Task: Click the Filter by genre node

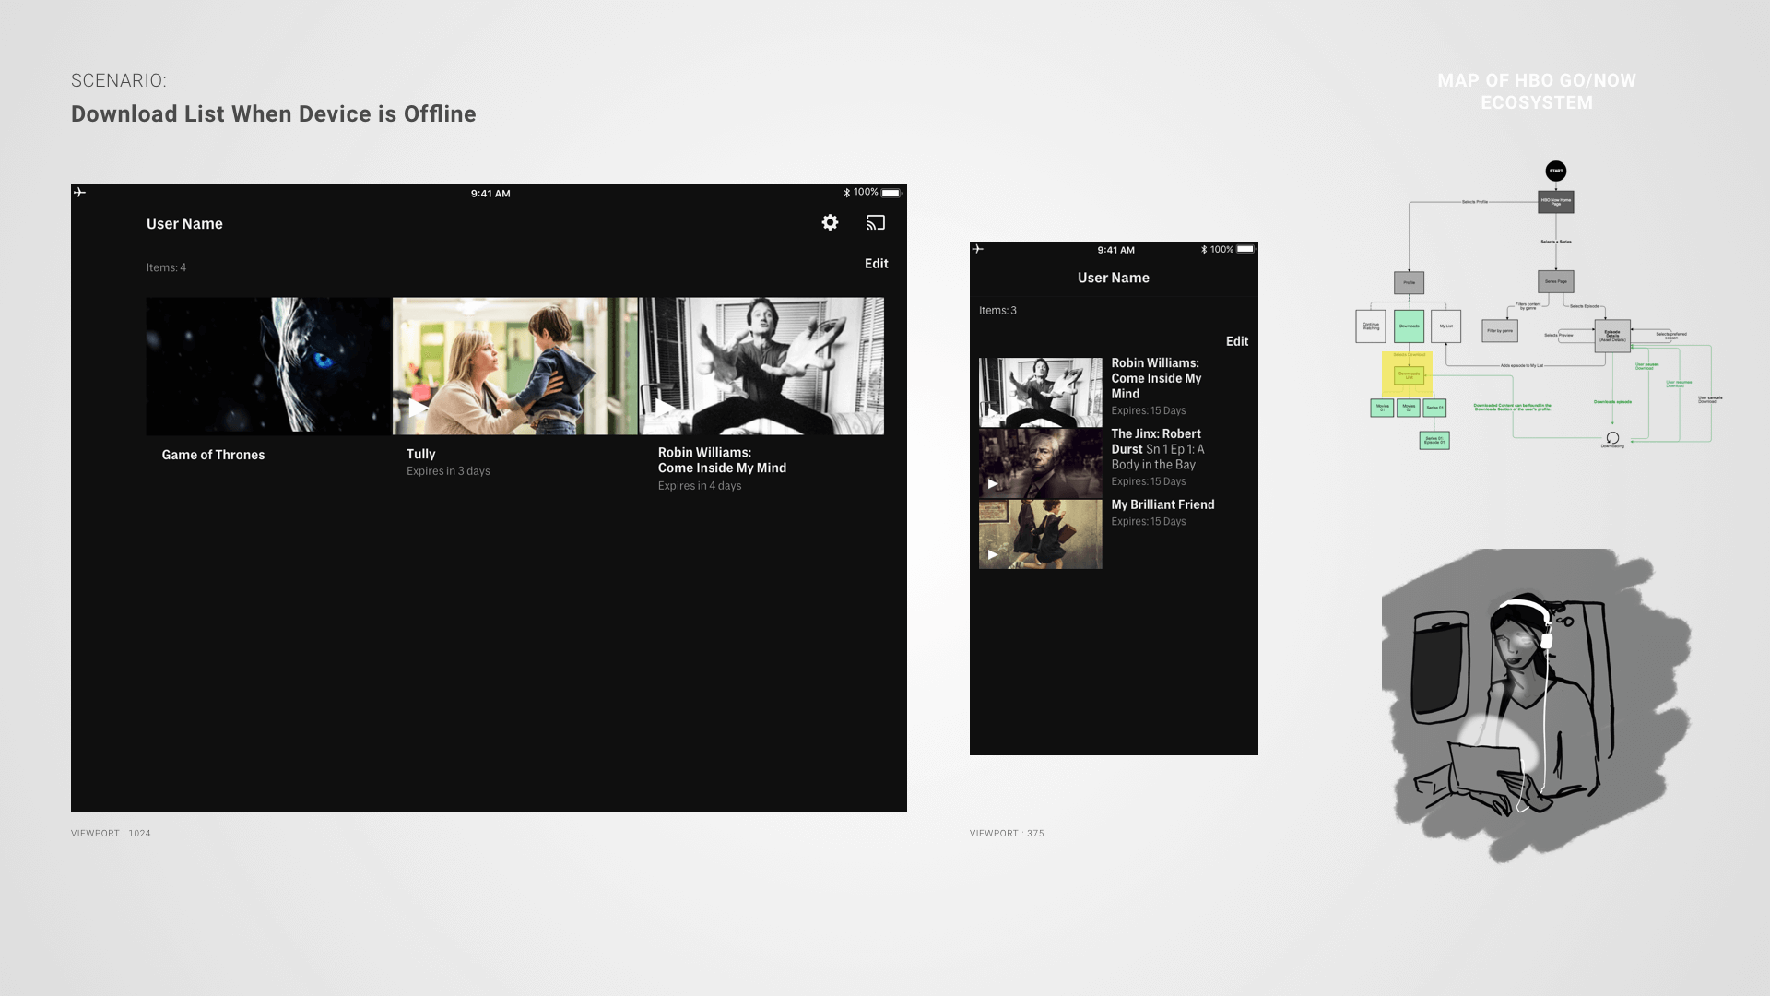Action: point(1500,330)
